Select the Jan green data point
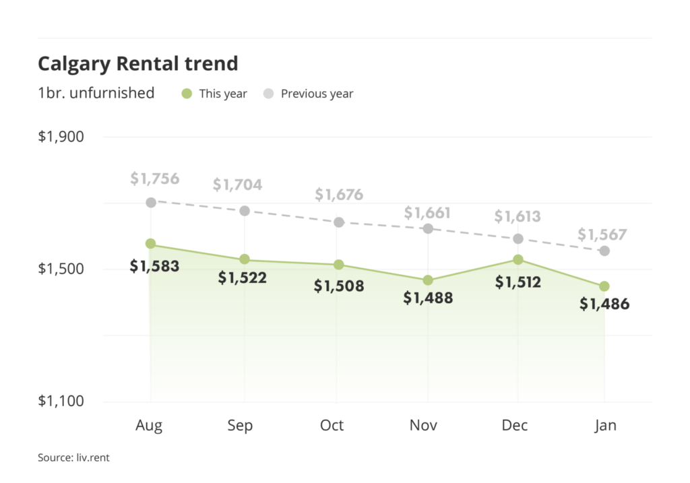Viewport: 690px width, 483px height. tap(604, 286)
